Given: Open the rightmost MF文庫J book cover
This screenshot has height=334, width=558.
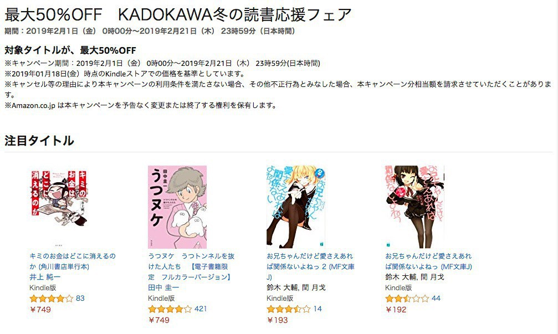Looking at the screenshot, I should pos(414,207).
